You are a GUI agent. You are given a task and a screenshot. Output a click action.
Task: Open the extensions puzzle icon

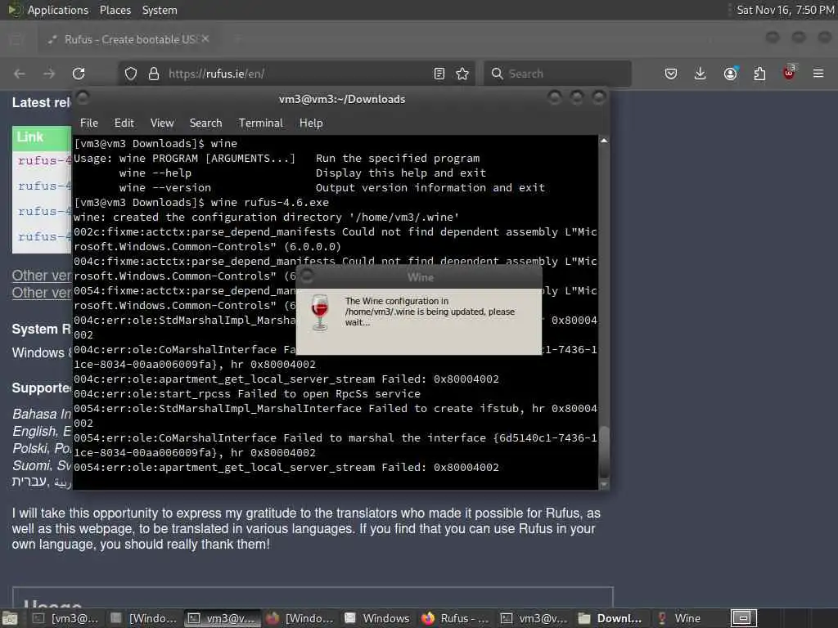[x=759, y=74]
